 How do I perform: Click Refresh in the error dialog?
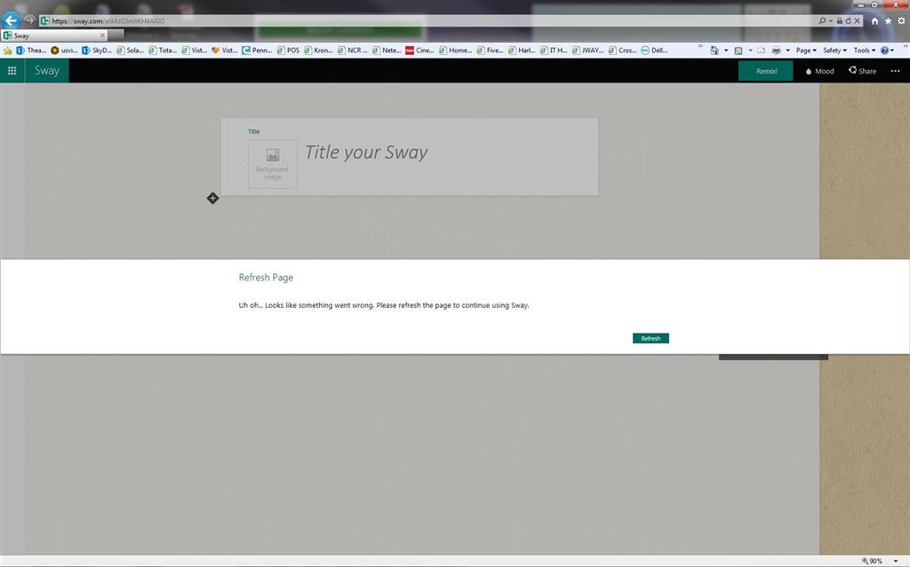coord(651,338)
